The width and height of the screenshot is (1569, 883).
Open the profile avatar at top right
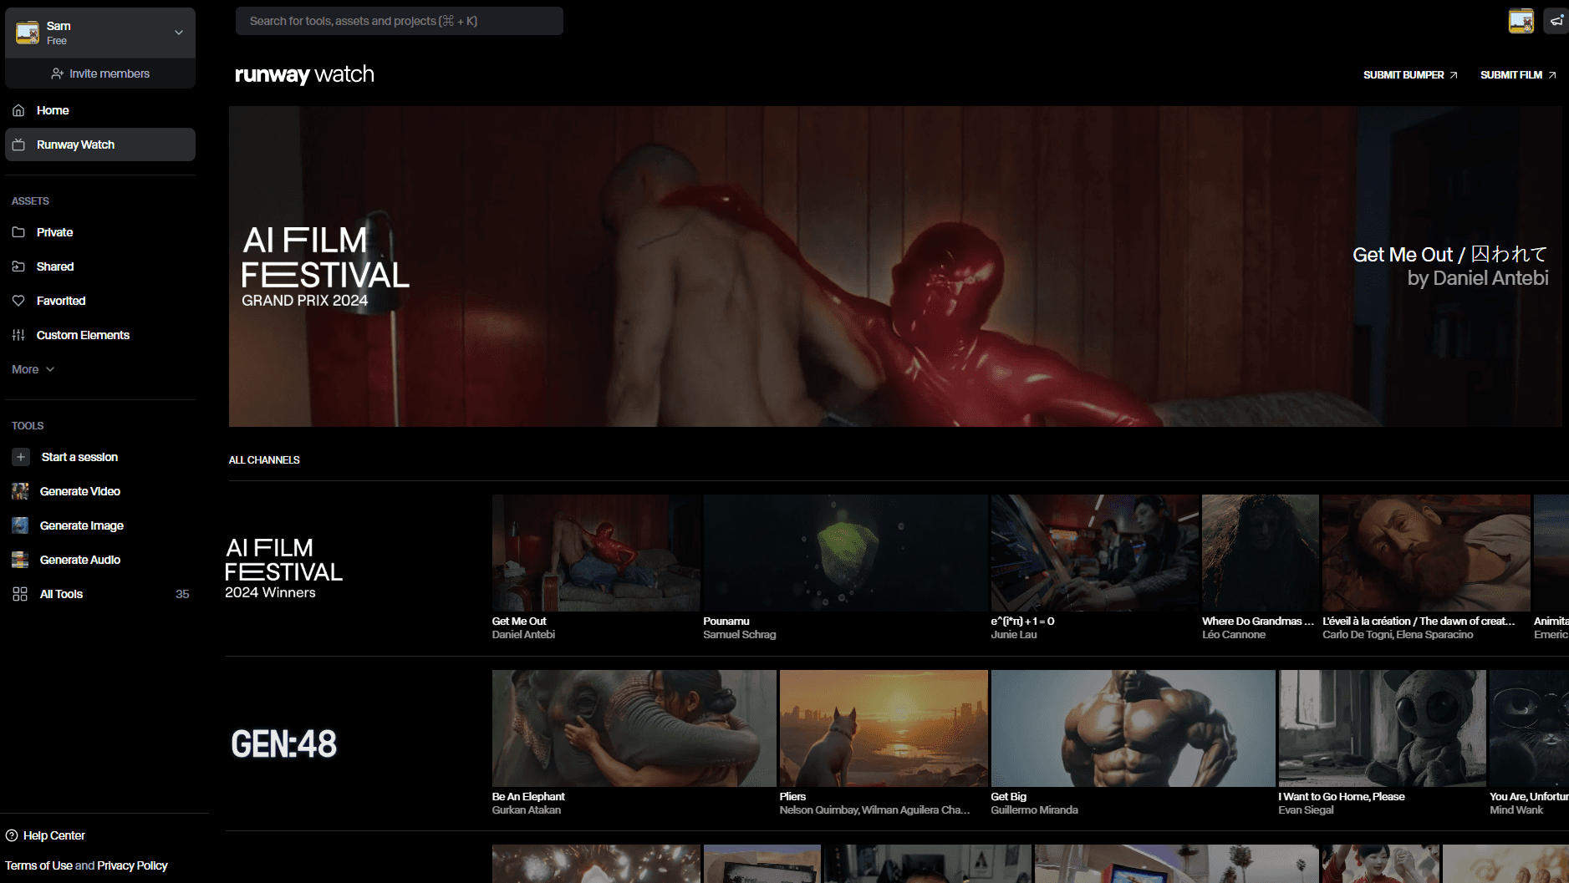[x=1521, y=21]
